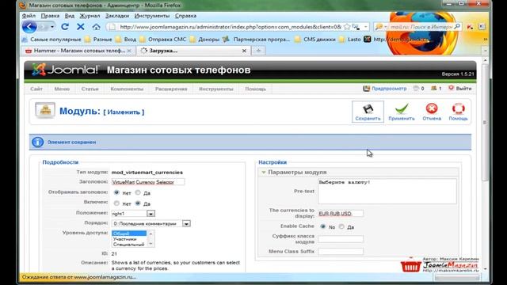
Task: Open the Joomla Расширения menu
Action: click(171, 89)
